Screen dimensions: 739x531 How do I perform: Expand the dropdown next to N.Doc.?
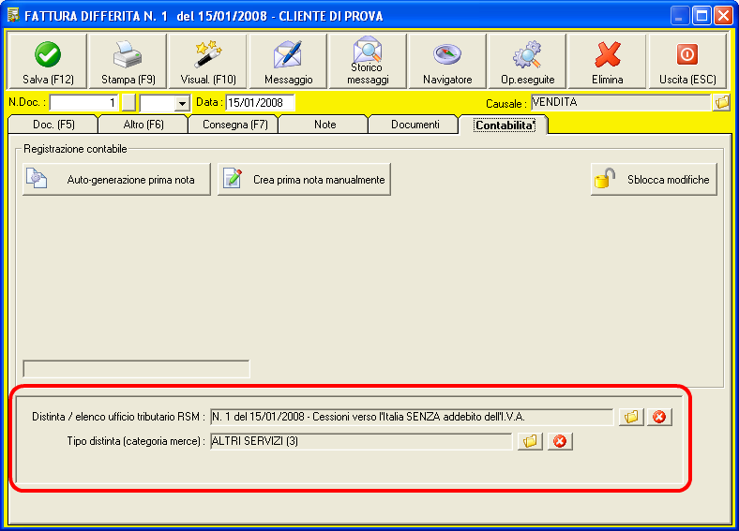click(x=181, y=103)
